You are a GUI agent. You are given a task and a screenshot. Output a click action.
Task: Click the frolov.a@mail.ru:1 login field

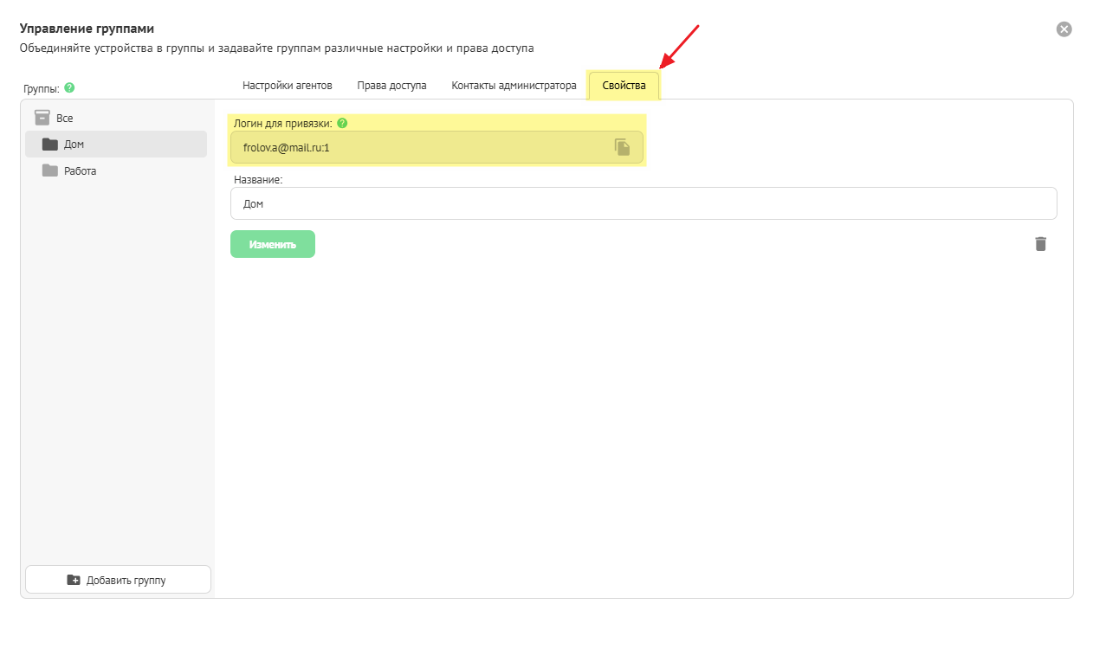416,147
